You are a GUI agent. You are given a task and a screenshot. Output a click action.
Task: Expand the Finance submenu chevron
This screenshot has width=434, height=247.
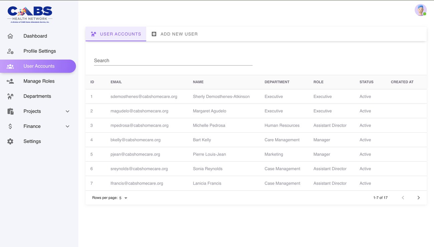67,126
